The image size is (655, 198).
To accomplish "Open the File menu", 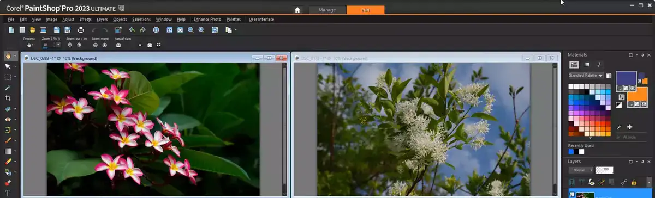I will [x=11, y=19].
